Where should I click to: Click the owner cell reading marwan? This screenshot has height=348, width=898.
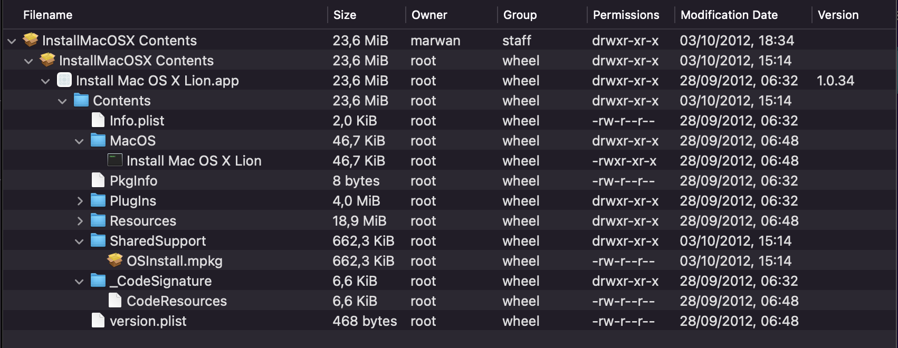click(x=435, y=41)
